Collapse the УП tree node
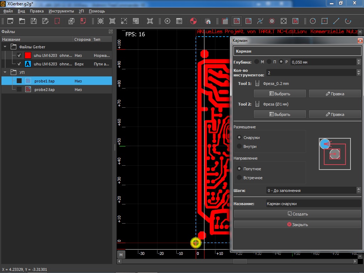The height and width of the screenshot is (273, 364). point(5,72)
